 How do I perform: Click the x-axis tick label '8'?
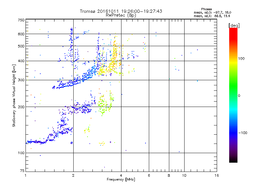pyautogui.click(x=169, y=175)
